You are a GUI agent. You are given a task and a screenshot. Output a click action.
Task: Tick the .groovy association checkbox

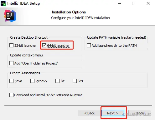32,81
